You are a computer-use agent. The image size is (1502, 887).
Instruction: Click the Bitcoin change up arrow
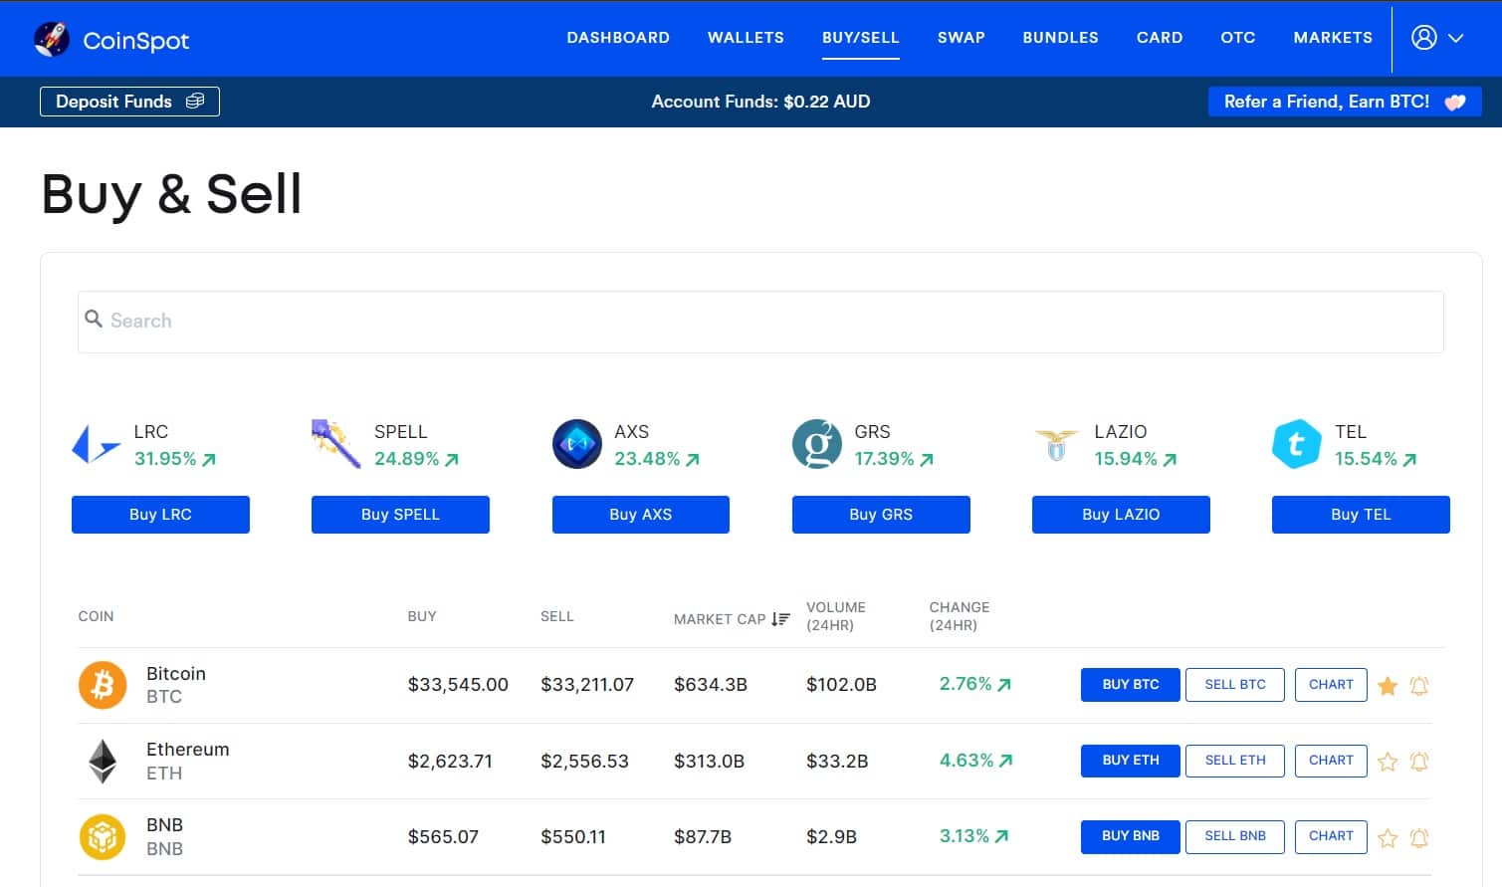pos(1004,684)
